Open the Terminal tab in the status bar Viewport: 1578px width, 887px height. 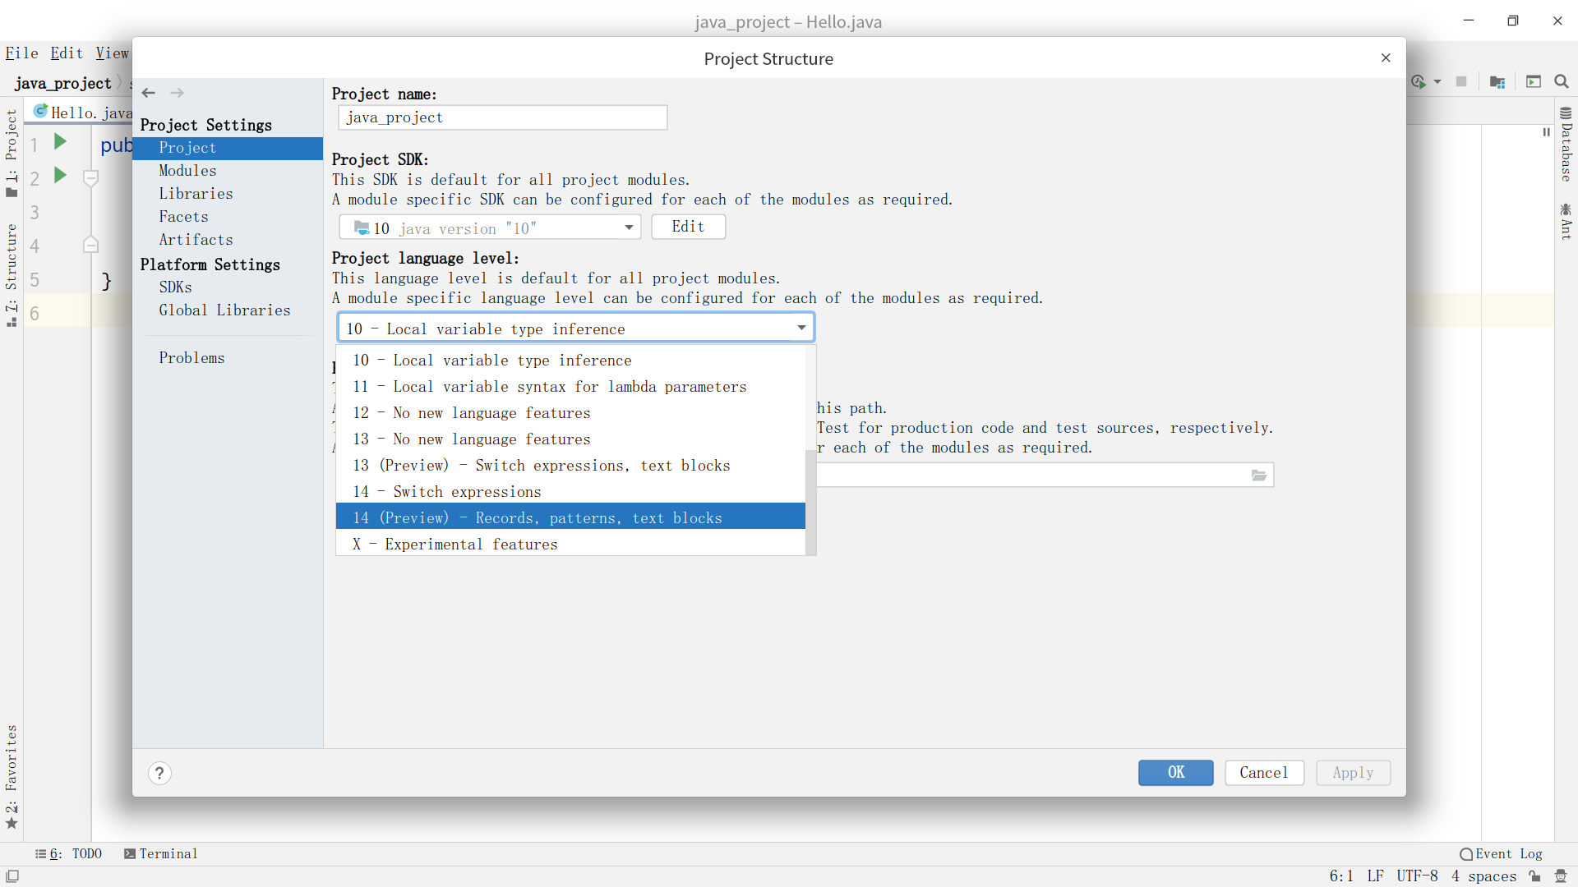point(161,853)
